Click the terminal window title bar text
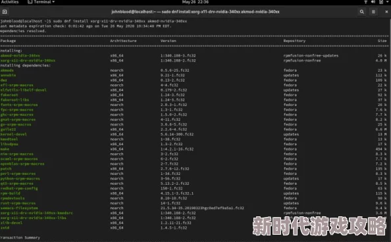This screenshot has height=242, width=391. tap(195, 12)
